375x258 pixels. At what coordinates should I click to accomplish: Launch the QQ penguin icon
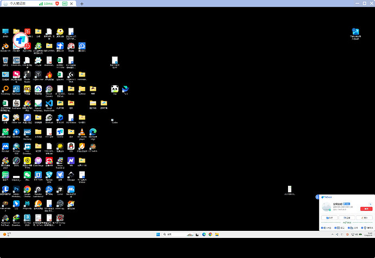(71, 146)
